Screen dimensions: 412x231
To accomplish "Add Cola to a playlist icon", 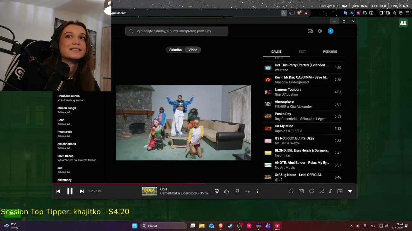I will pos(248,191).
